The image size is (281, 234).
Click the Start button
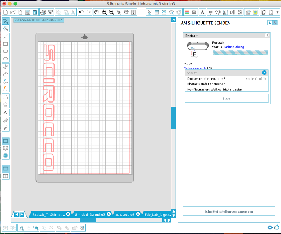[x=226, y=98]
